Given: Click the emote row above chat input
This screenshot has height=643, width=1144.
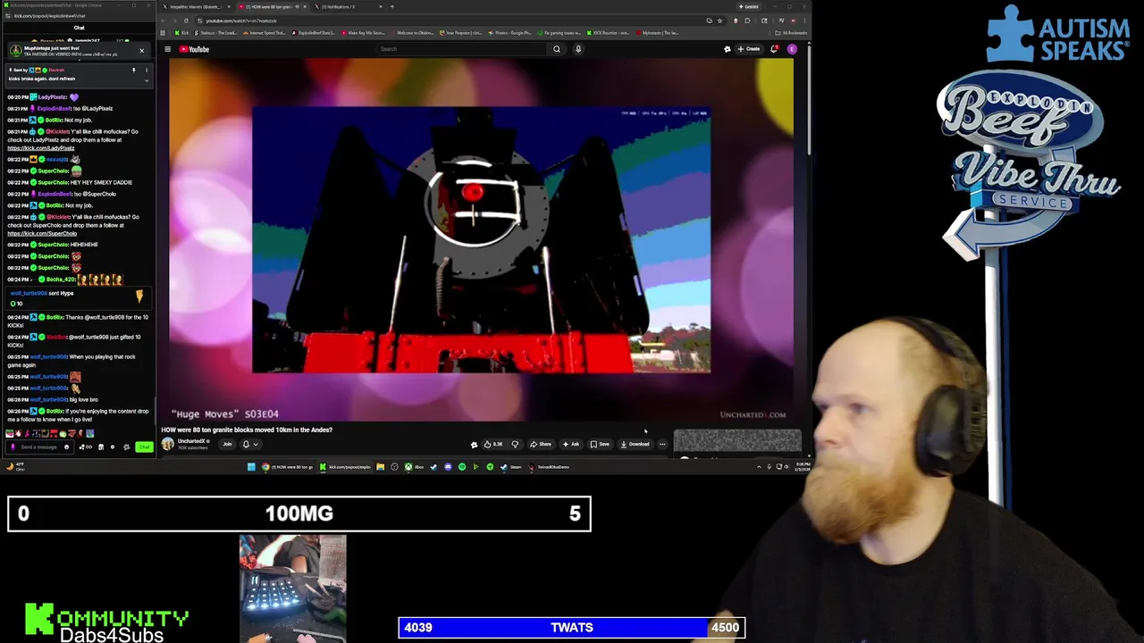Looking at the screenshot, I should point(49,433).
